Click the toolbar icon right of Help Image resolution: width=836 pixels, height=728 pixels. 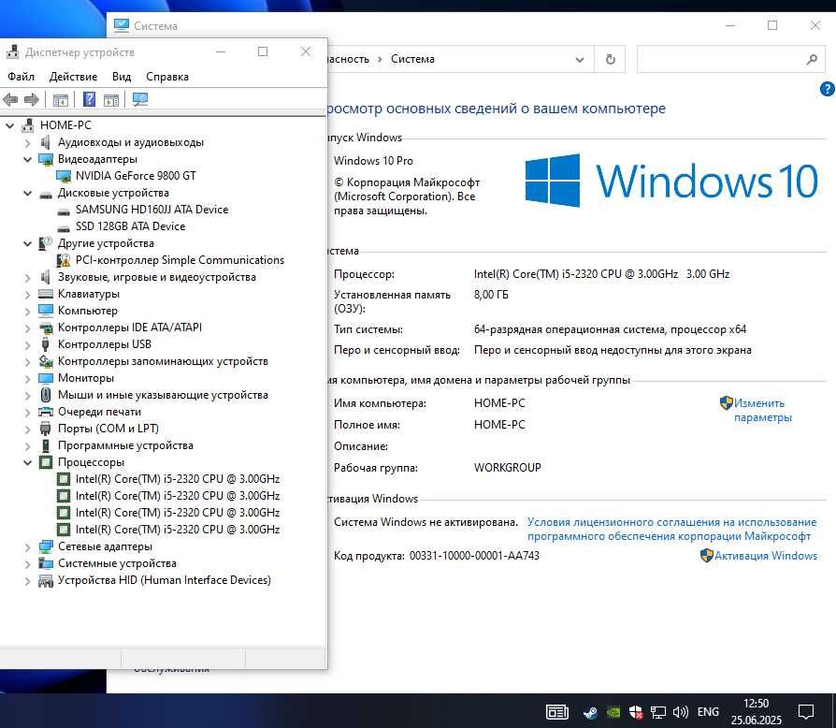pyautogui.click(x=111, y=99)
